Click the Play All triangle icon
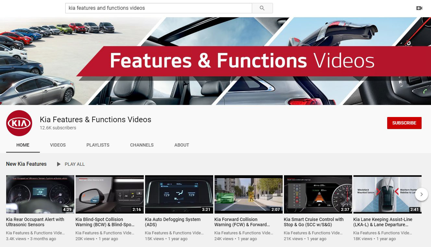431x247 pixels. pos(59,164)
